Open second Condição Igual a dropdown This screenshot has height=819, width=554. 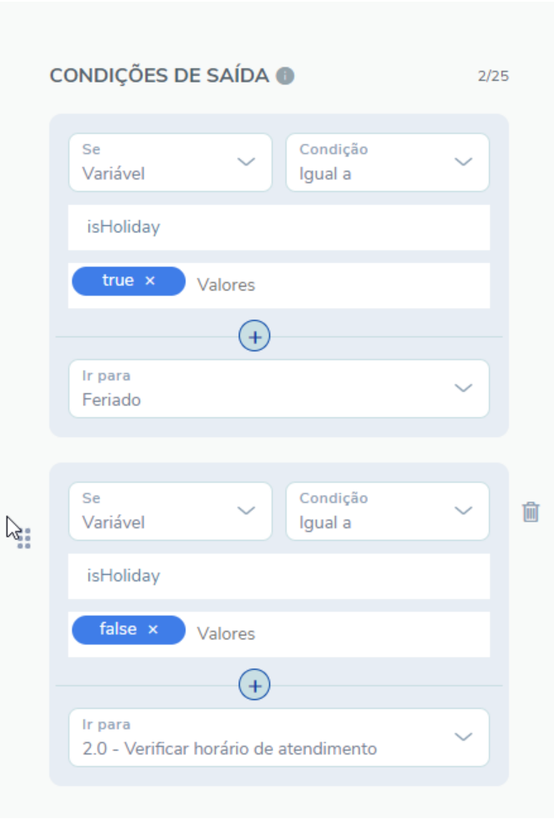(x=387, y=511)
